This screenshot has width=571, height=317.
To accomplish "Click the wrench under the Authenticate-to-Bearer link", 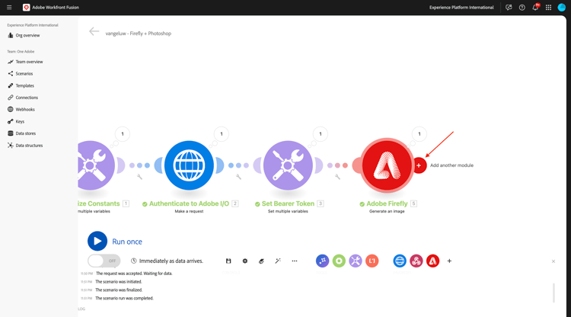I will coord(238,177).
